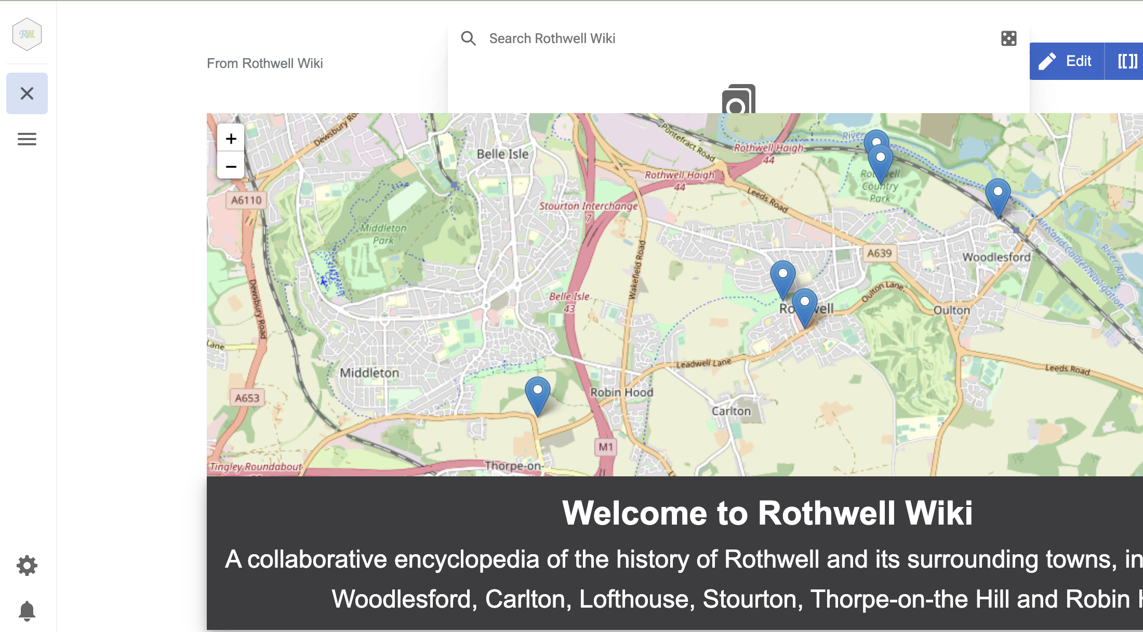1143x632 pixels.
Task: Click the Rothwell Wiki hexagon logo
Action: (x=27, y=34)
